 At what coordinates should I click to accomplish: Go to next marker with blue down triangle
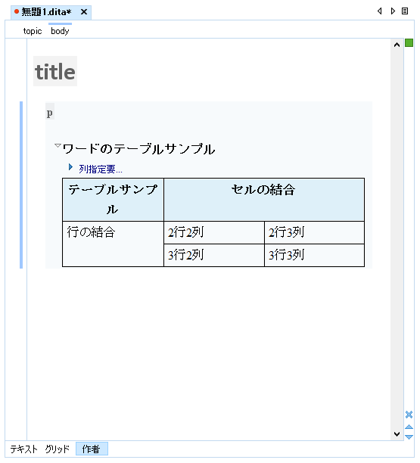coord(409,437)
